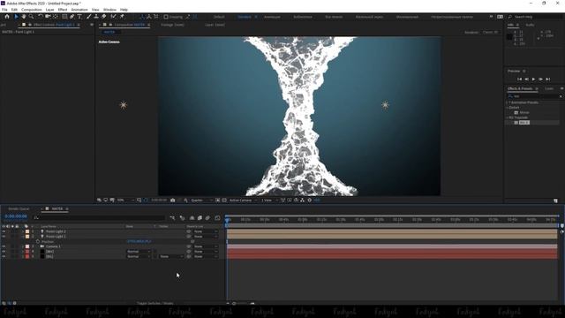
Task: Click the shy layers icon in timeline
Action: pos(192,218)
